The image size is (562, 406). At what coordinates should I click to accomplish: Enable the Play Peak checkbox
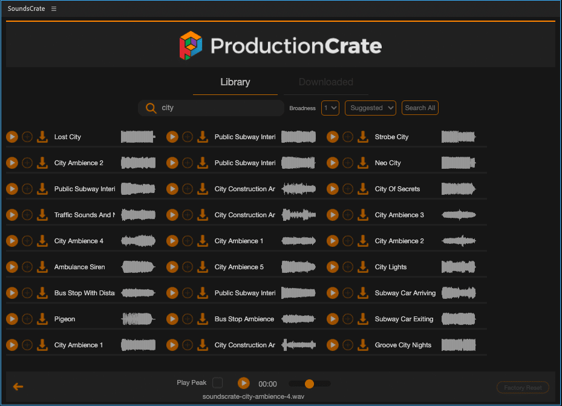pyautogui.click(x=218, y=382)
